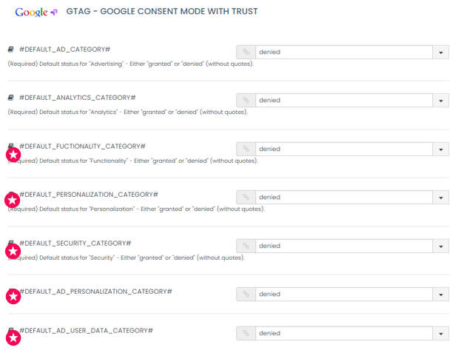
Task: Expand dropdown arrow for #DEFAULT_AD_USER_DATA_CATEGORY#
Action: 441,334
